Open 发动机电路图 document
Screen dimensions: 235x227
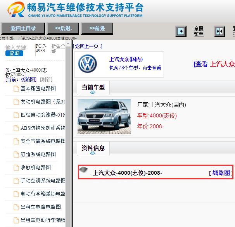43,101
